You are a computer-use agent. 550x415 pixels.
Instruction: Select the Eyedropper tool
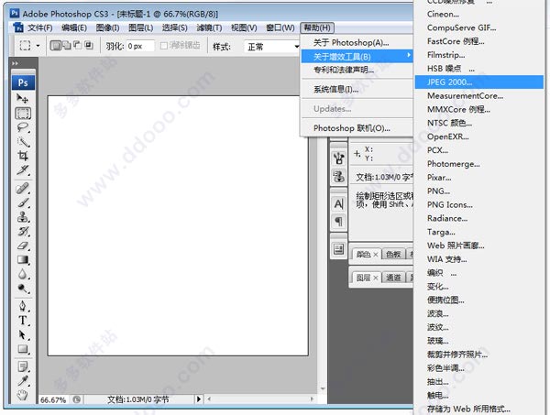(23, 381)
